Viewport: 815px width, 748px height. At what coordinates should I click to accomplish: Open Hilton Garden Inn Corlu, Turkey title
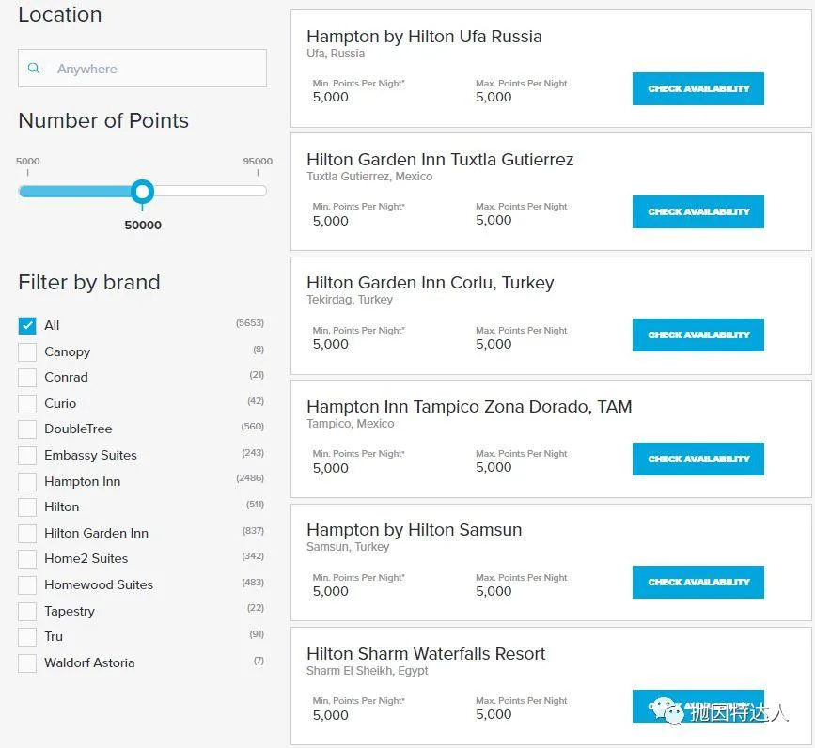point(431,283)
